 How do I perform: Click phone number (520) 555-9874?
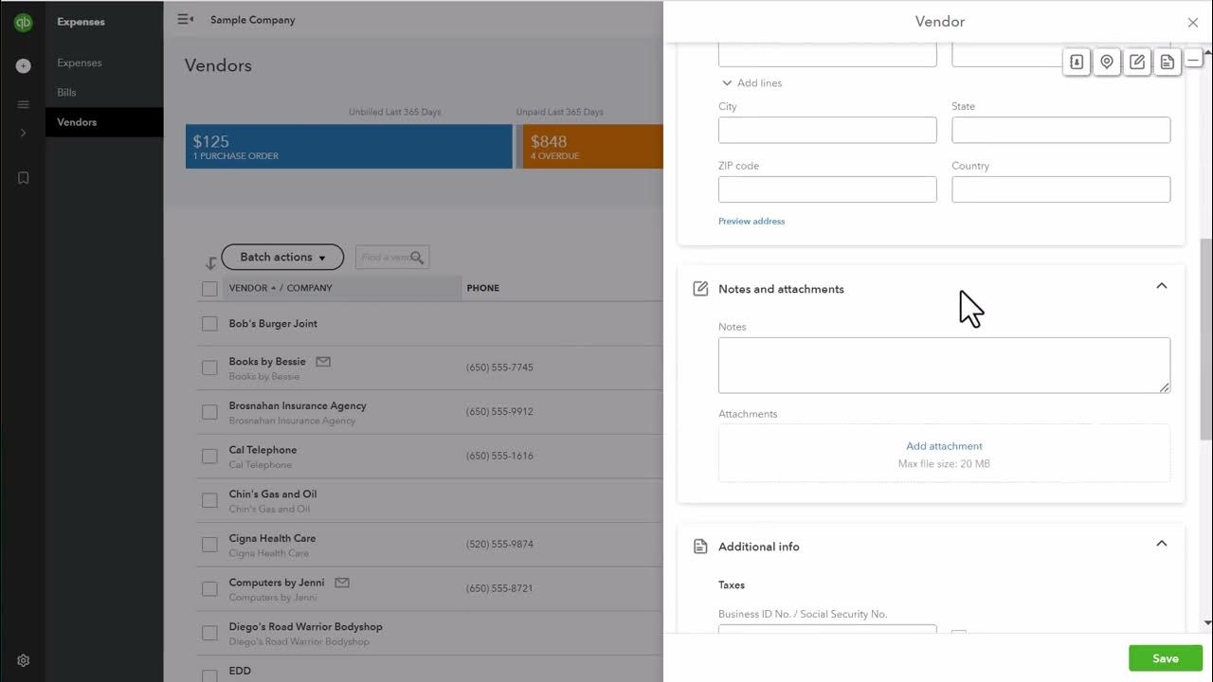[499, 545]
